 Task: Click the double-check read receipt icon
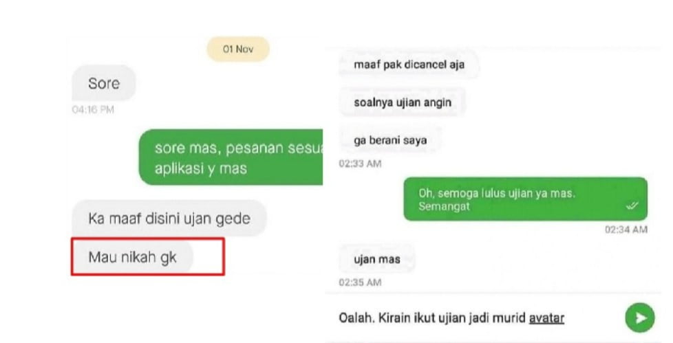point(632,206)
